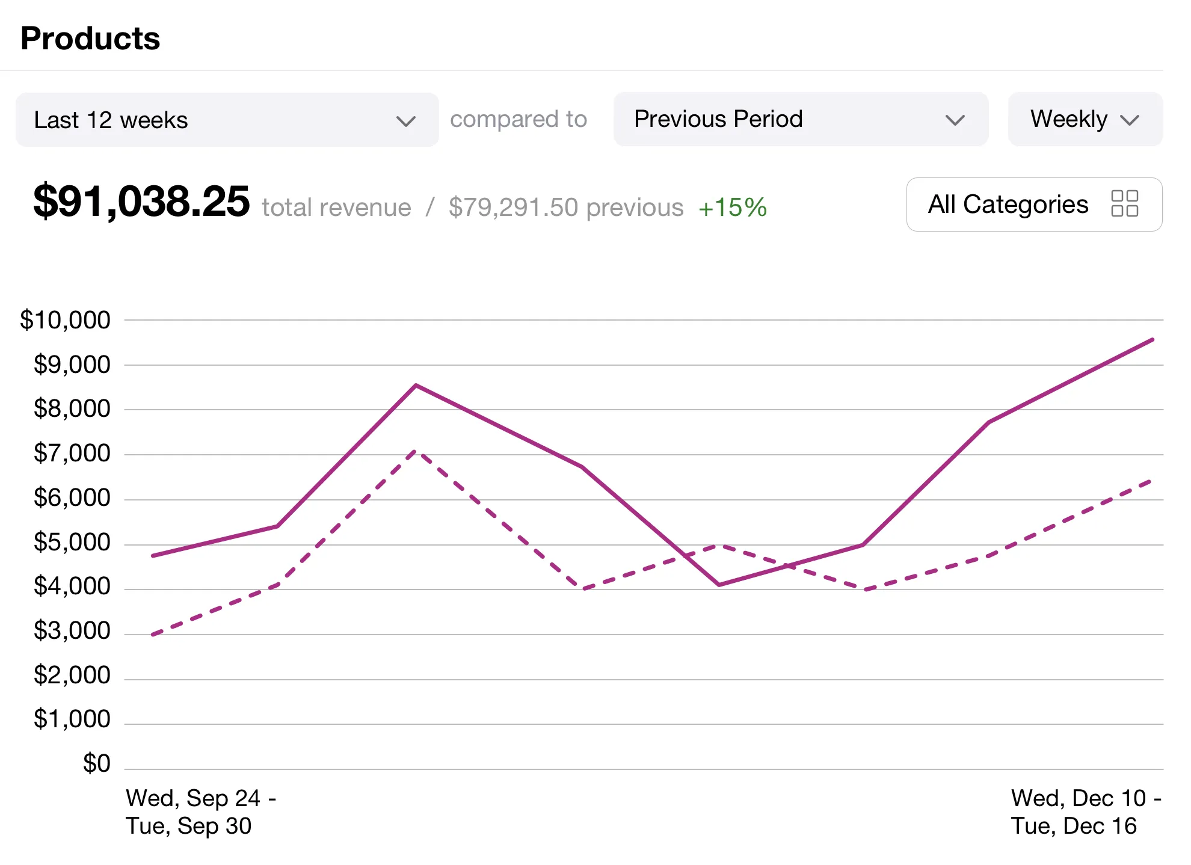Viewport: 1191px width, 865px height.
Task: Click the solid line peak near $8,500
Action: pos(416,386)
